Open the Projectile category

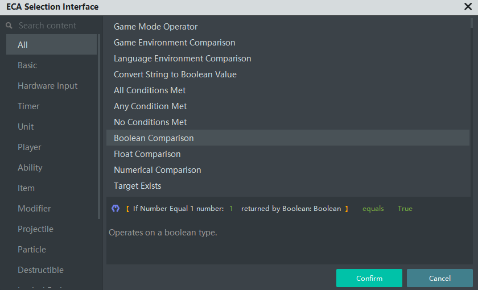click(35, 229)
